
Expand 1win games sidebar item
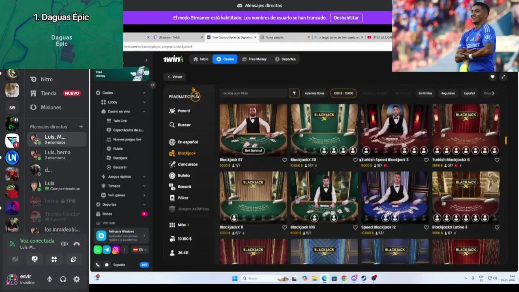pos(144,195)
